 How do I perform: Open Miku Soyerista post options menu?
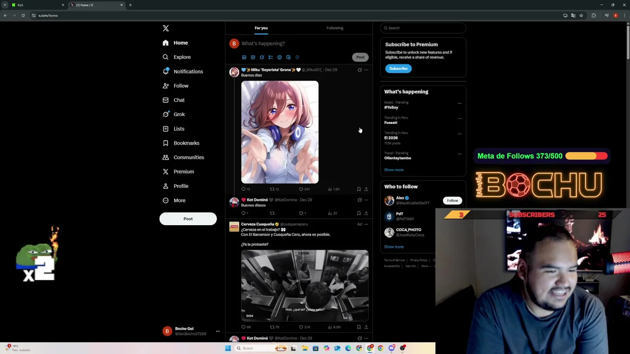pos(366,70)
